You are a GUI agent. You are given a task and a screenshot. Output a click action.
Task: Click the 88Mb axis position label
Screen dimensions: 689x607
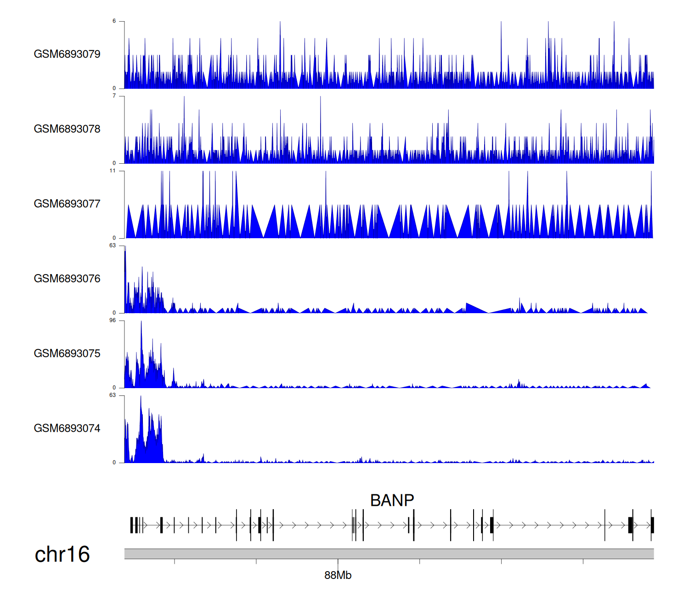click(x=338, y=575)
